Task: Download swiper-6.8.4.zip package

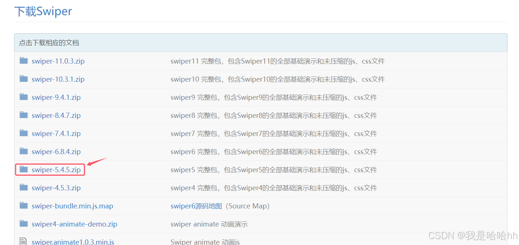Action: [56, 152]
